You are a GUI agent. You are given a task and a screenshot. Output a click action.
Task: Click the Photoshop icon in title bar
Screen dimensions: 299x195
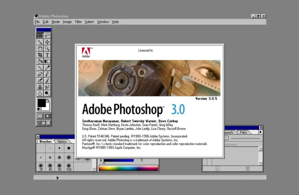(36, 16)
